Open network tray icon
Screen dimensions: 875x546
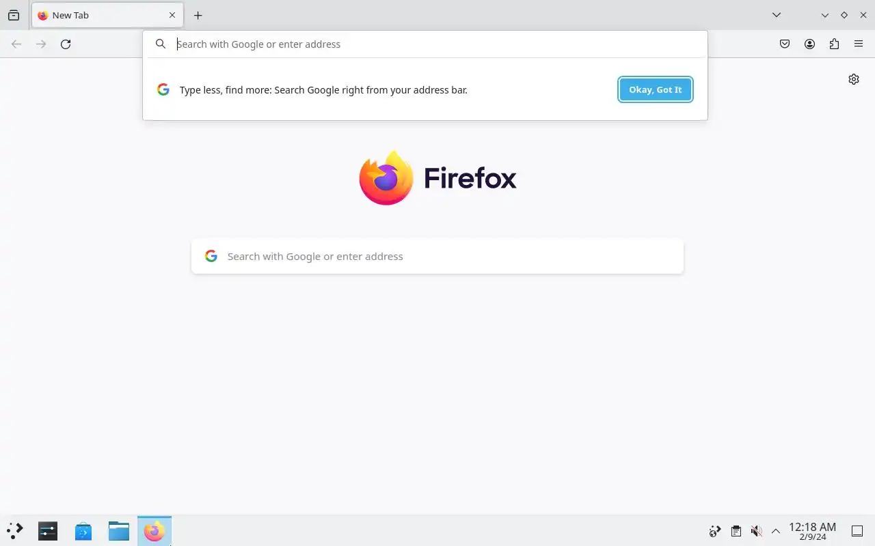coord(715,531)
